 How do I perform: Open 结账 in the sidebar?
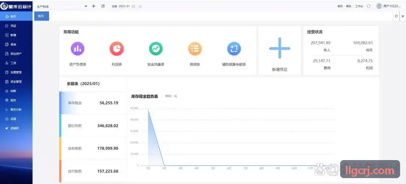pyautogui.click(x=16, y=91)
